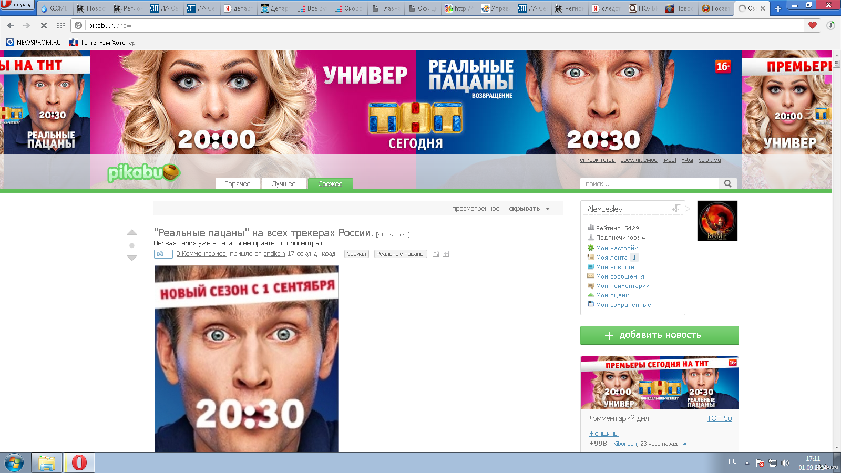
Task: Open the Windows Start button
Action: [x=14, y=463]
